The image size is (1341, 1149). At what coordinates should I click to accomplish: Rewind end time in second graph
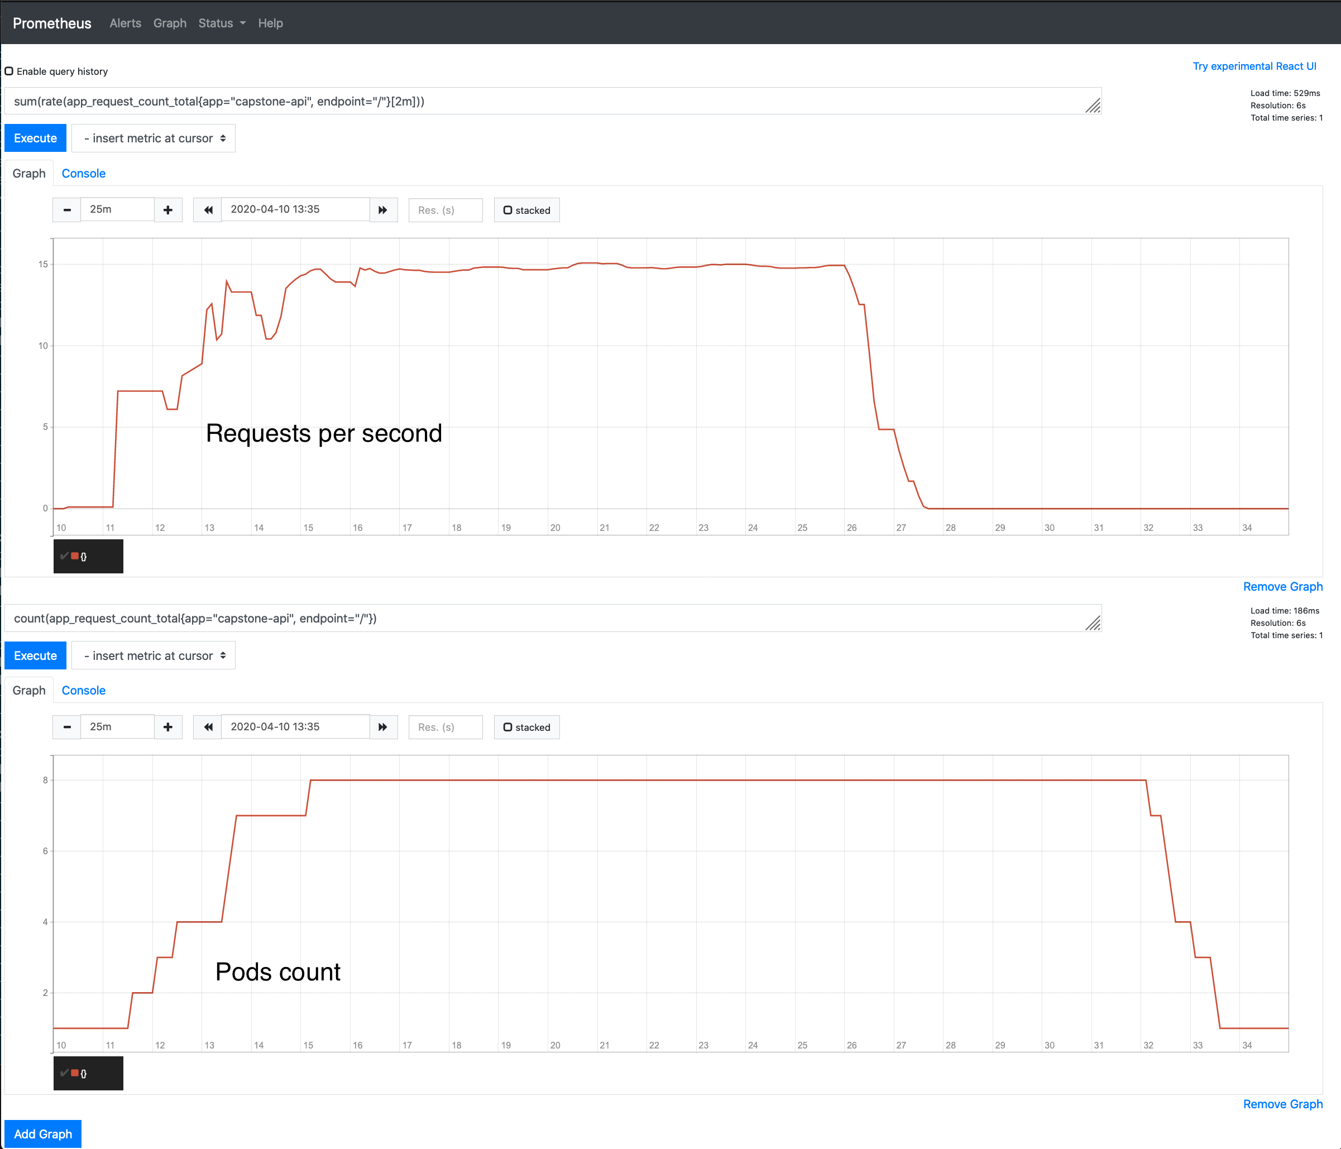pos(208,727)
